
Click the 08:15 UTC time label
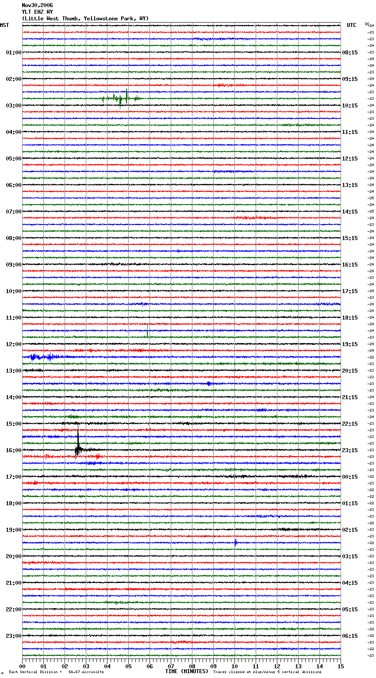[x=350, y=53]
